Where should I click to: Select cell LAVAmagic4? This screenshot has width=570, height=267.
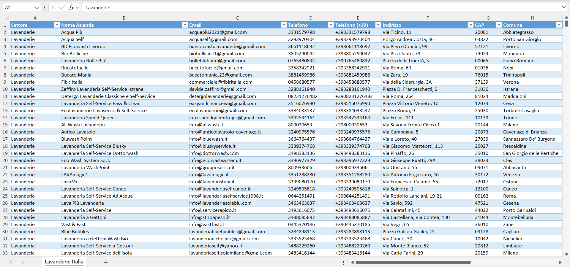(124, 174)
